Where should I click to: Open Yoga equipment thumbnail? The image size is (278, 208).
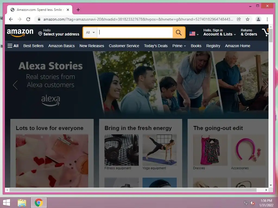[160, 150]
